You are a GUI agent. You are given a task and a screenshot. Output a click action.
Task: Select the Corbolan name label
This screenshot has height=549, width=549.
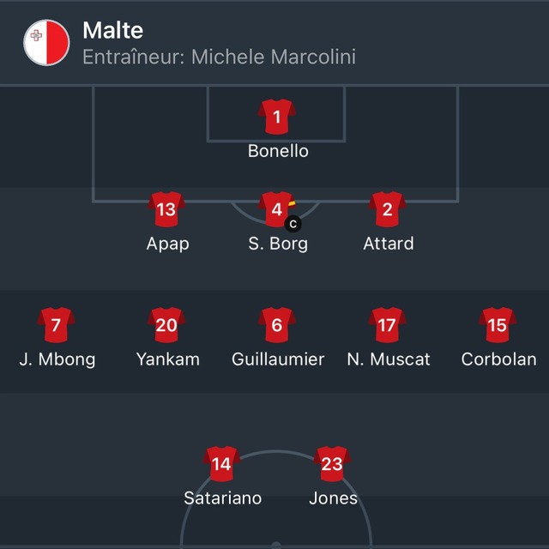point(498,359)
